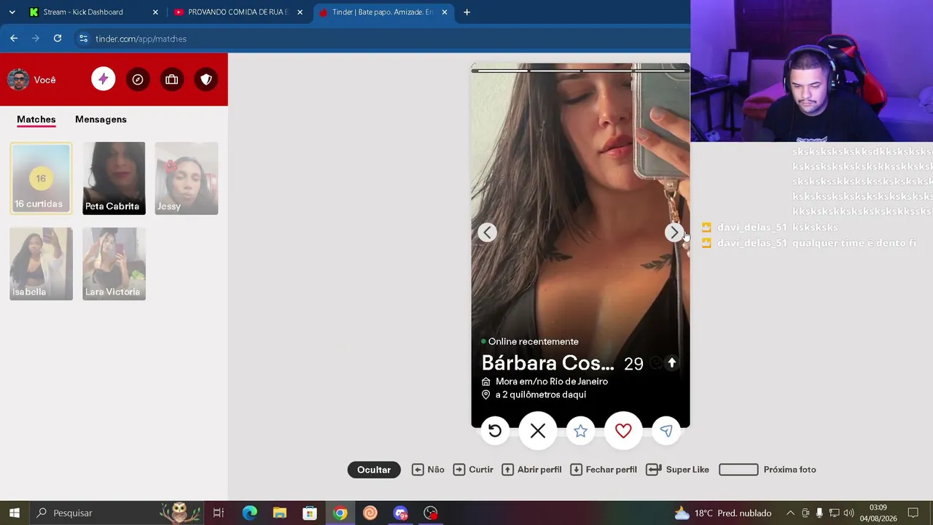Expand the tab search dropdown arrow
933x525 pixels.
click(12, 12)
